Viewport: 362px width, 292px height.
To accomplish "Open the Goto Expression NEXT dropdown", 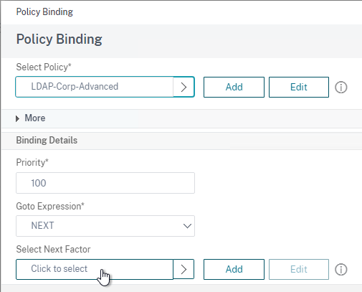I will tap(105, 226).
